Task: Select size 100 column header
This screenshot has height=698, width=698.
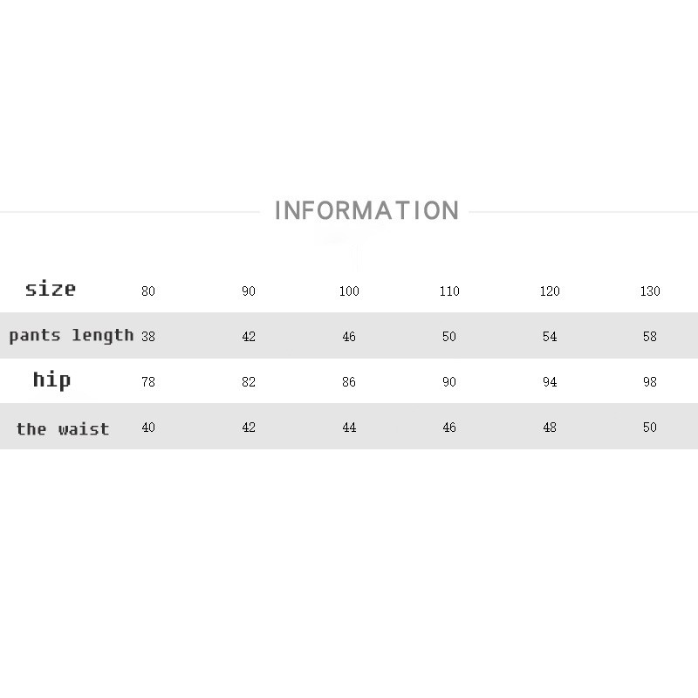Action: 349,291
